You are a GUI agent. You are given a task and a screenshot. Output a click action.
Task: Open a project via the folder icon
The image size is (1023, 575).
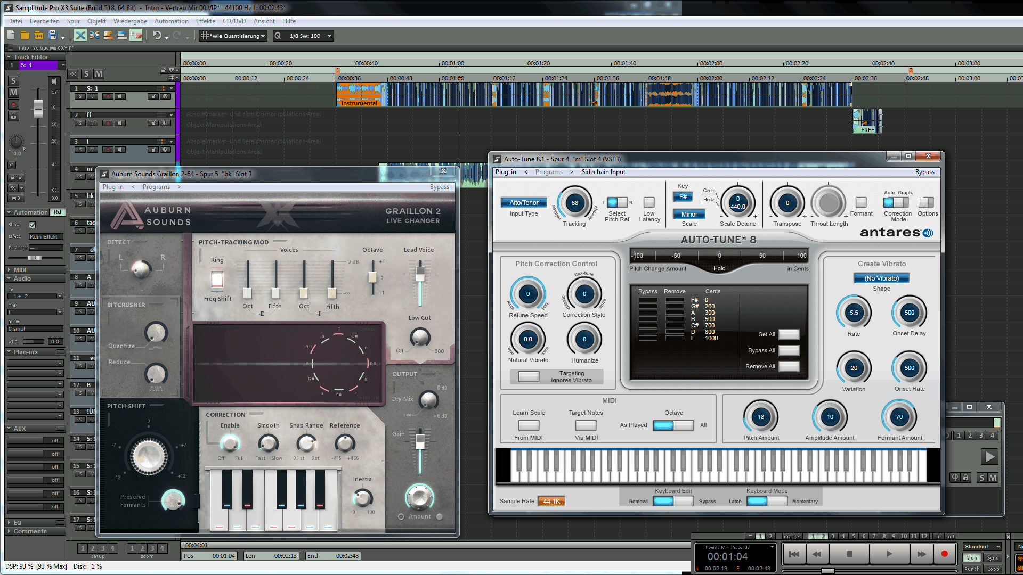click(25, 35)
